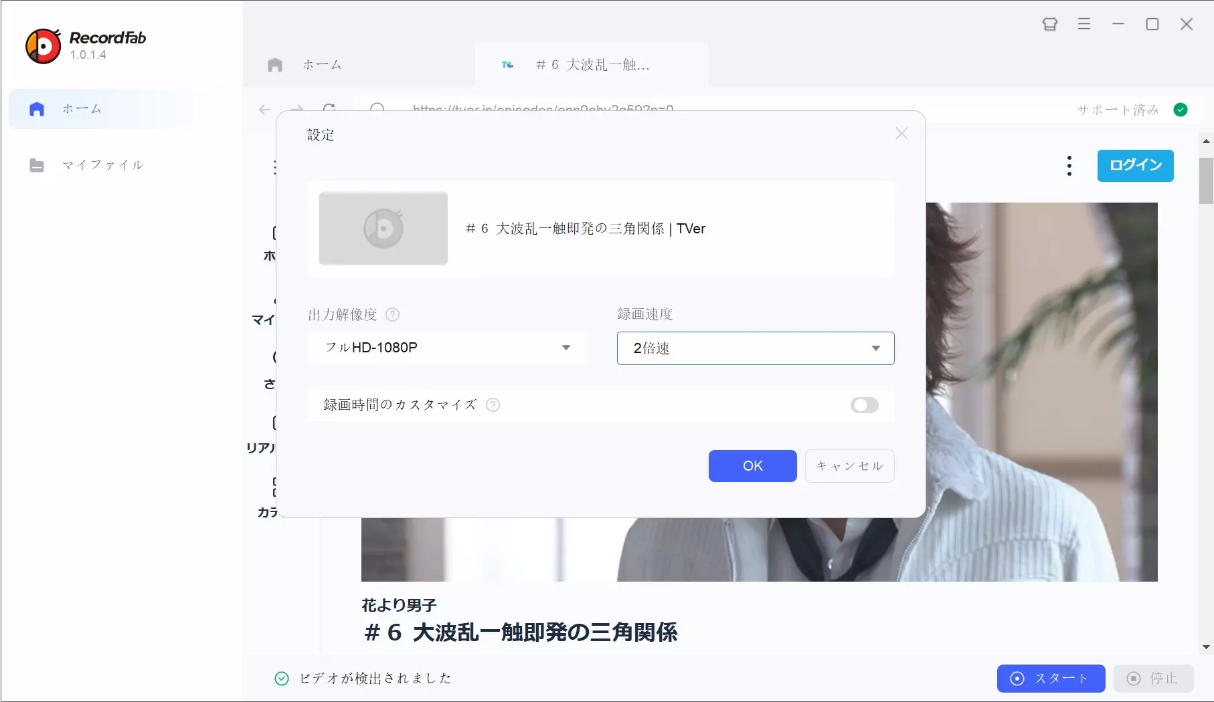This screenshot has height=702, width=1214.
Task: Click the 録画速度 label
Action: [x=645, y=314]
